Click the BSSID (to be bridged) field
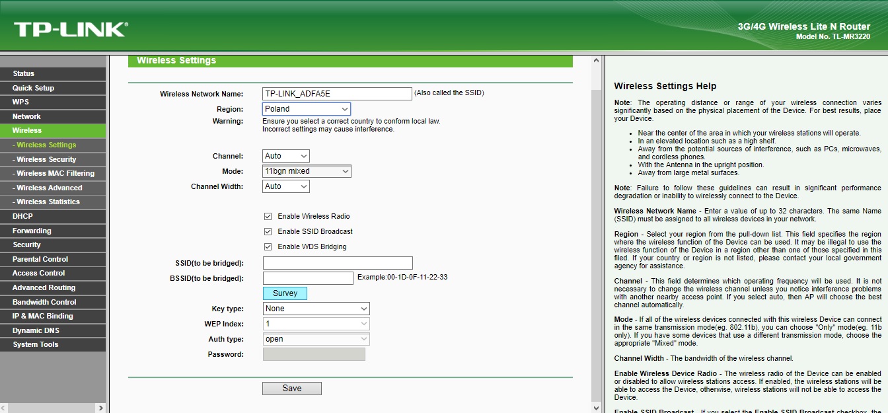 point(308,278)
